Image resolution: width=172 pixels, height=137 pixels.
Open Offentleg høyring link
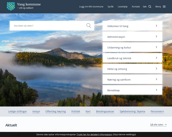pyautogui.click(x=56, y=111)
